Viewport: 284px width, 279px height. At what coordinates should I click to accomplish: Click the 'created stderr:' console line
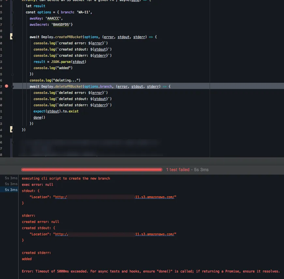pyautogui.click(x=37, y=253)
